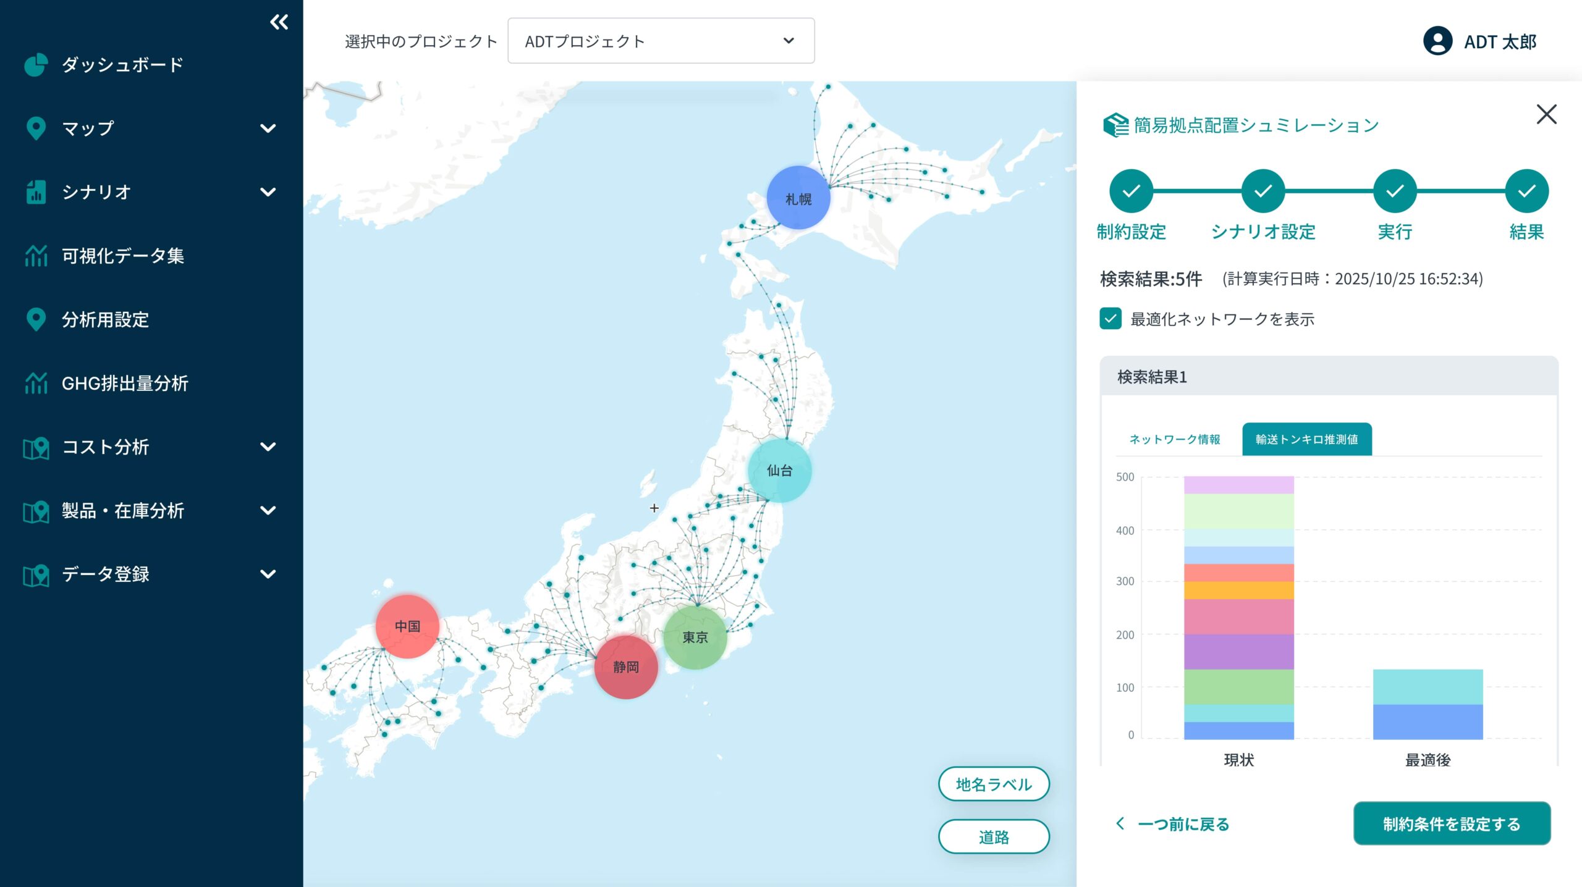Expand the コスト分析 sidebar menu
This screenshot has width=1582, height=887.
[x=268, y=447]
